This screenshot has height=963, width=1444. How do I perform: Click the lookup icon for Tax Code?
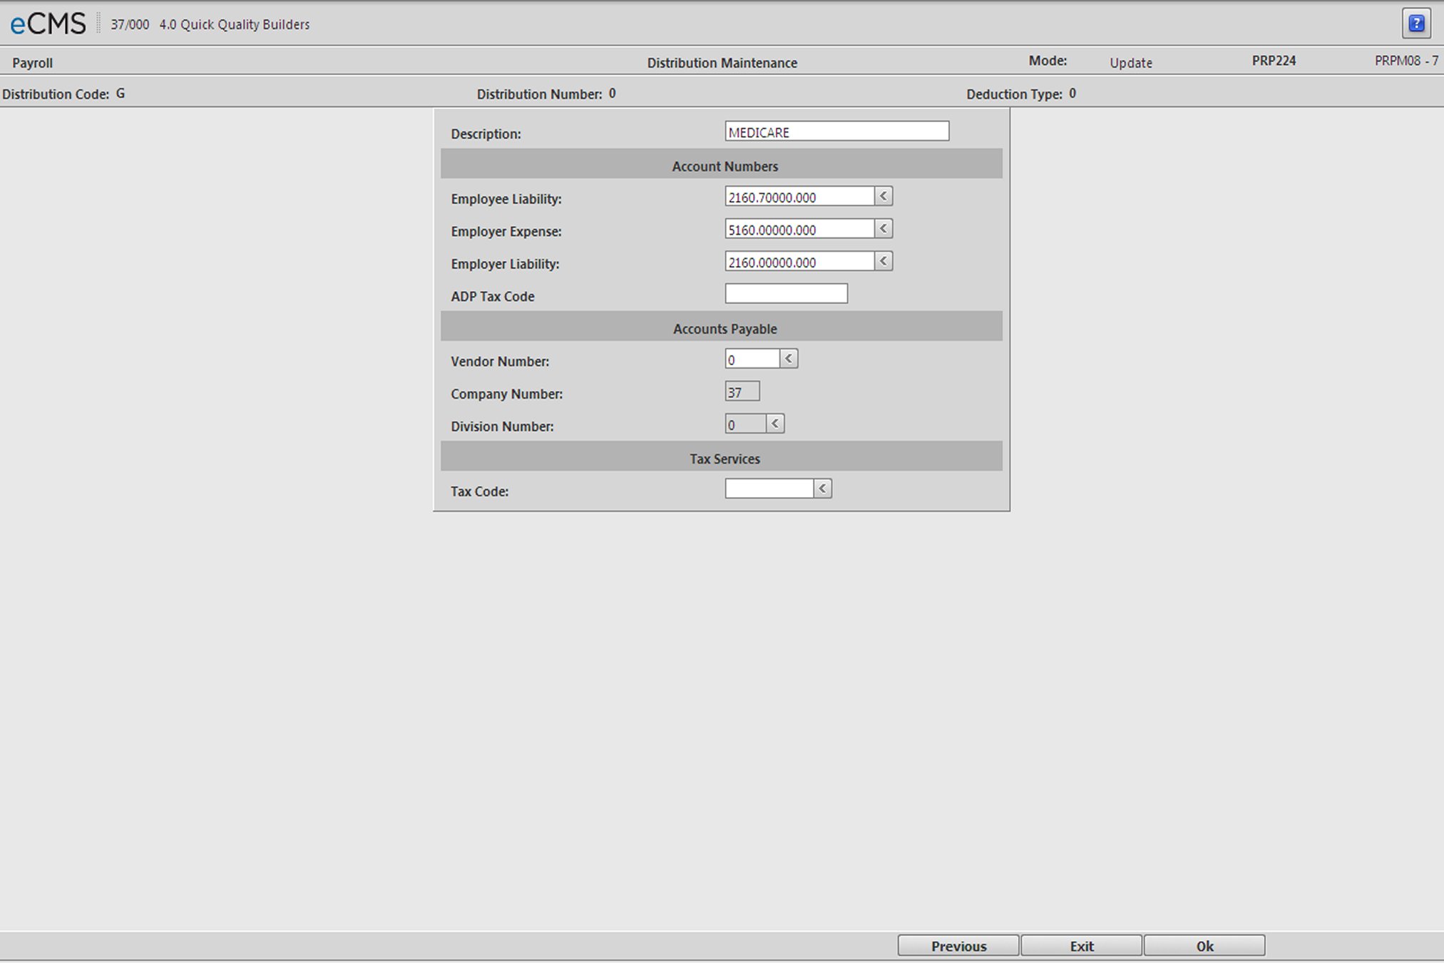(x=822, y=489)
